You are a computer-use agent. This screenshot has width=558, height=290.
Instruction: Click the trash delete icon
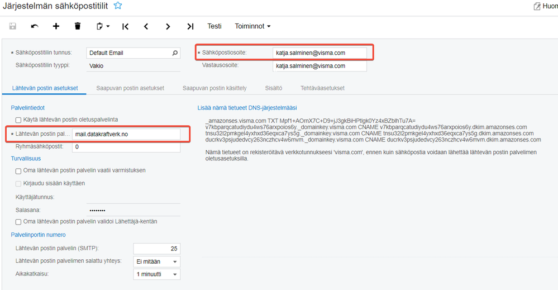[x=78, y=26]
